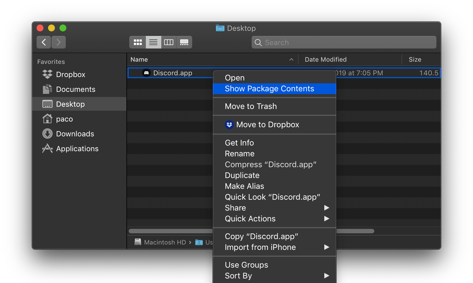The image size is (473, 283).
Task: Open Applications in Favorites sidebar
Action: [79, 148]
